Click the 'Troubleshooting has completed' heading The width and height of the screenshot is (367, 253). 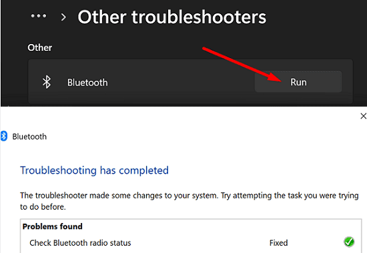click(94, 170)
